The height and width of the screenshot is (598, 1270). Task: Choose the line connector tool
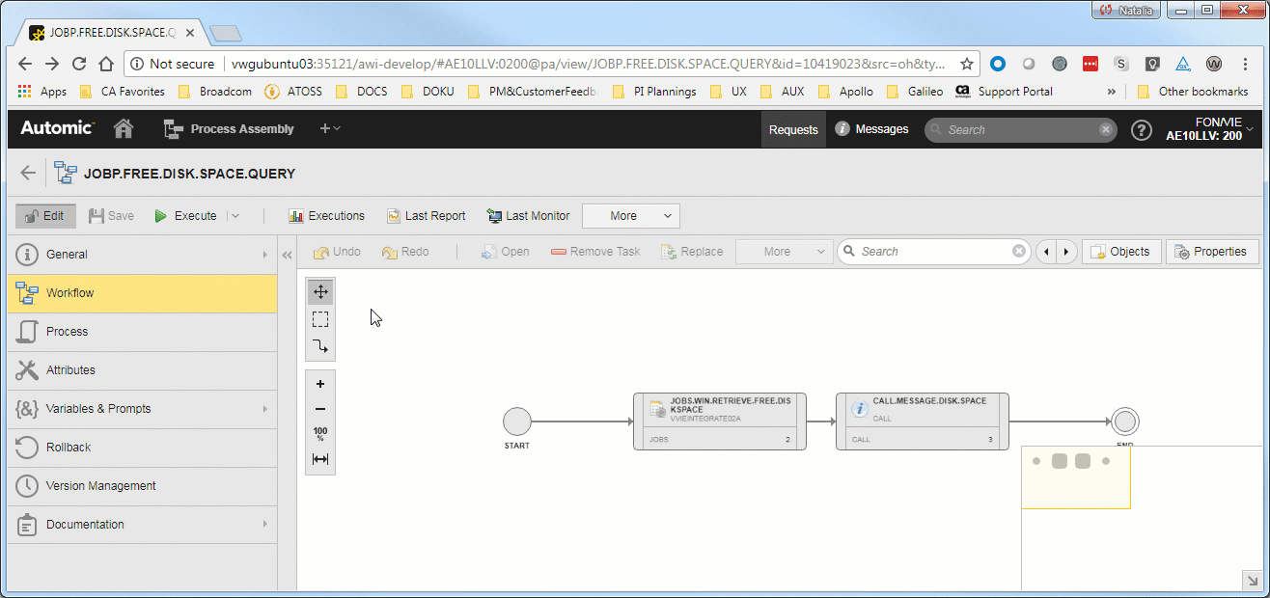pos(320,346)
